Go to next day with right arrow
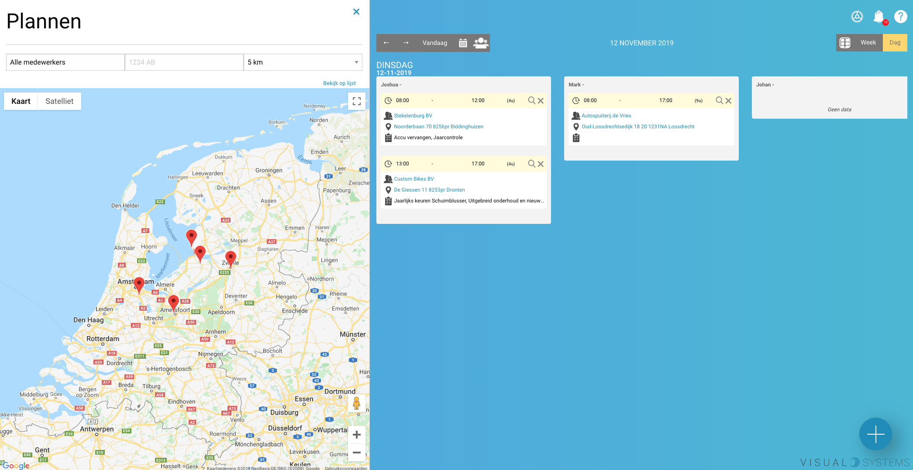 (x=406, y=43)
